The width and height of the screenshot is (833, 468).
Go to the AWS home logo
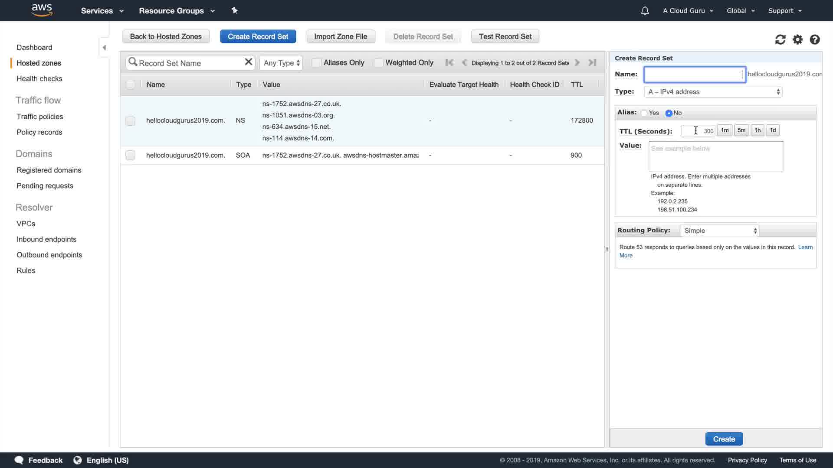point(42,10)
